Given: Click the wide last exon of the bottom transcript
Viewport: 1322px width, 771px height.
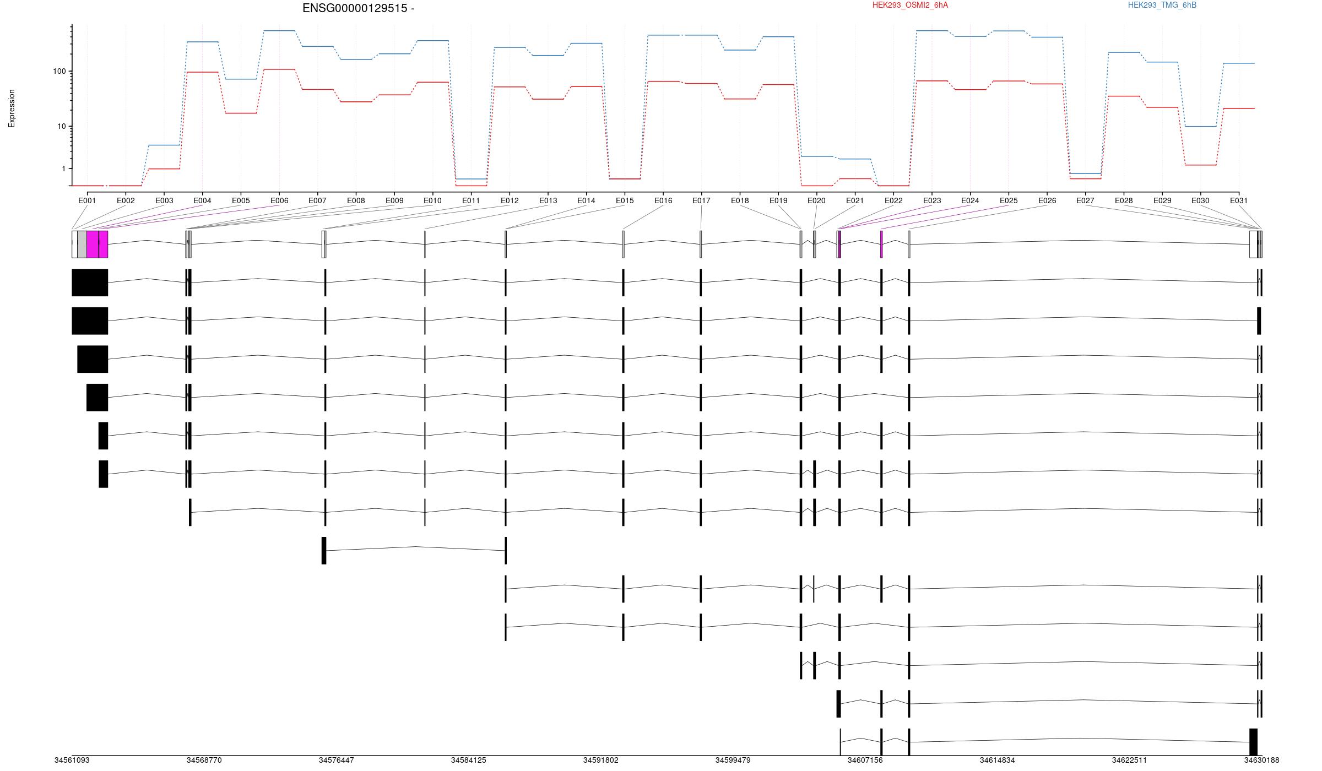Looking at the screenshot, I should coord(1253,742).
